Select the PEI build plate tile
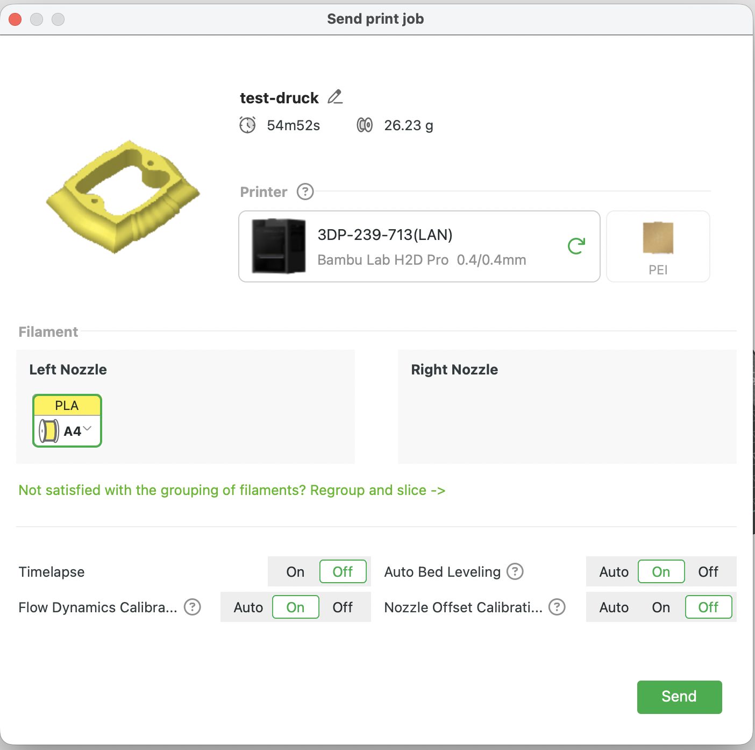The image size is (755, 750). pyautogui.click(x=658, y=246)
